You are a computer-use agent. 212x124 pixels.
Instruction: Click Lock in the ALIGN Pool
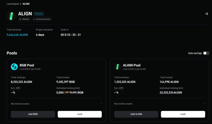(x=183, y=114)
